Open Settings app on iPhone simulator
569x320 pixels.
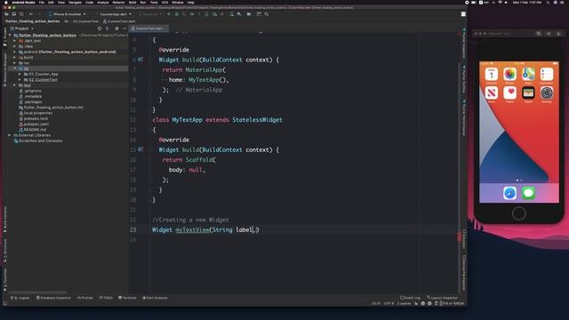coord(547,93)
